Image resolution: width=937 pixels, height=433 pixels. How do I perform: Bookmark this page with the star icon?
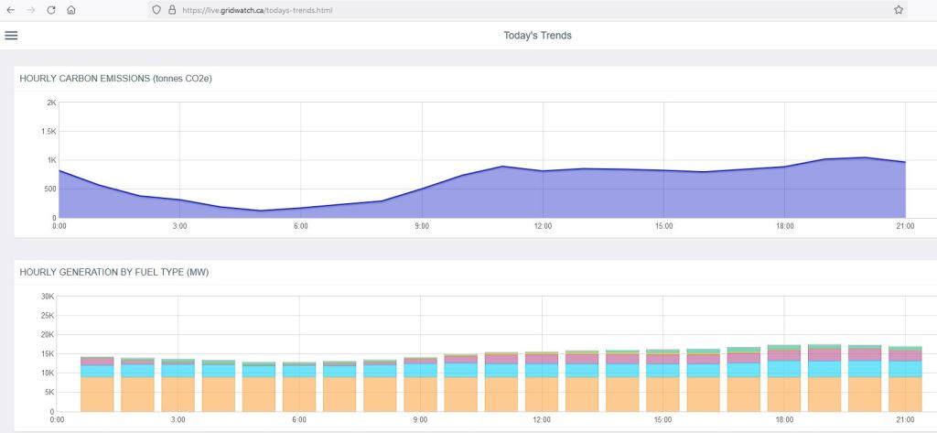898,9
